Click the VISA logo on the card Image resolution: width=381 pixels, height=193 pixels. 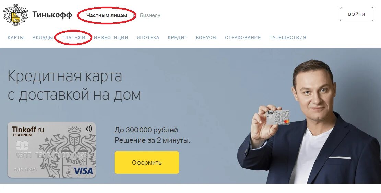click(83, 171)
